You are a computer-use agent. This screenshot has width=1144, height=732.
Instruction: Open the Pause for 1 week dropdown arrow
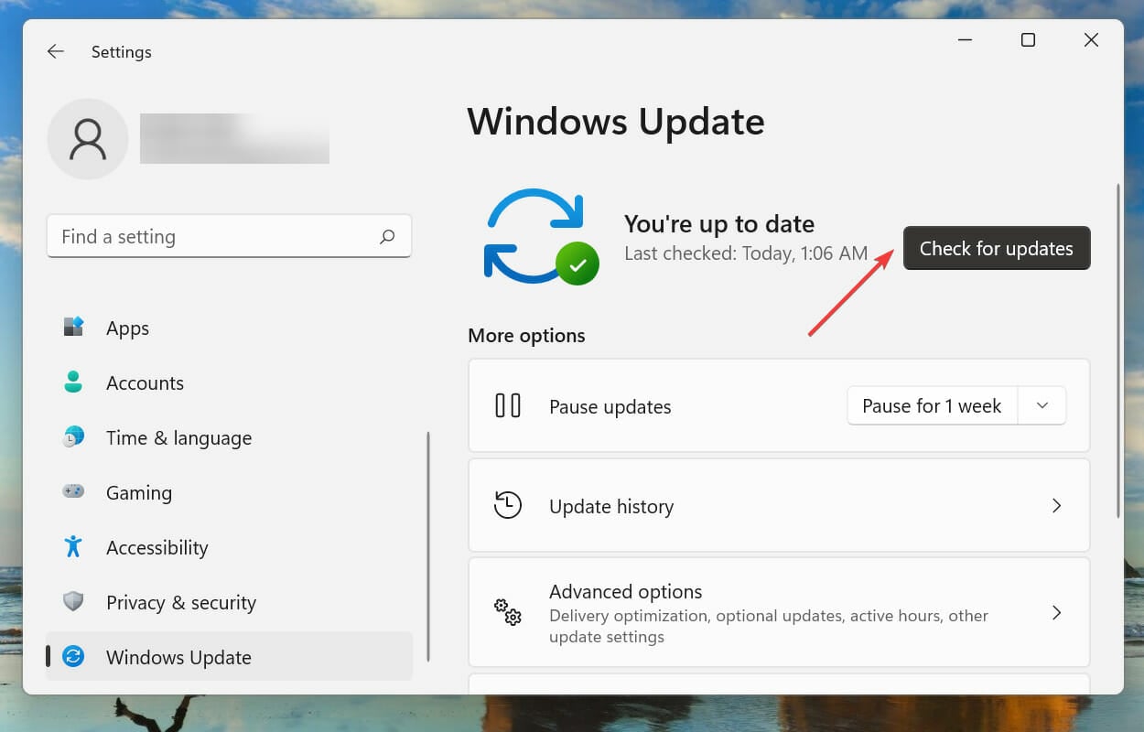click(x=1042, y=405)
